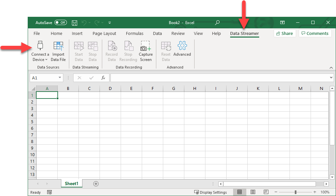Switch to Page Break Preview icon
This screenshot has height=196, width=336.
(x=266, y=192)
